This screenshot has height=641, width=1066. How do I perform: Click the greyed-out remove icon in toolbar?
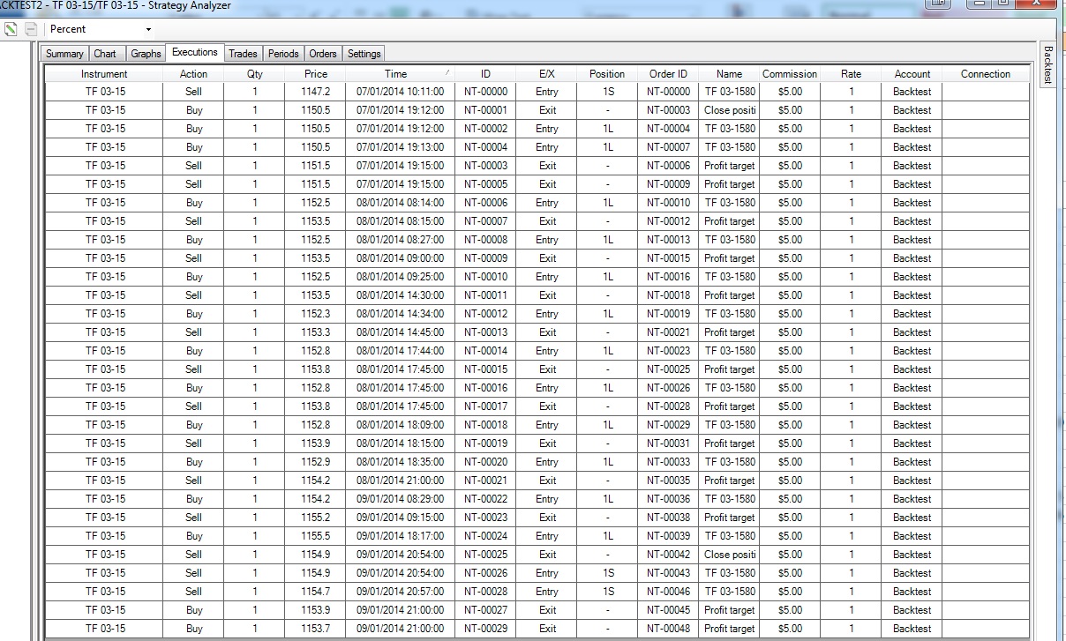coord(31,29)
